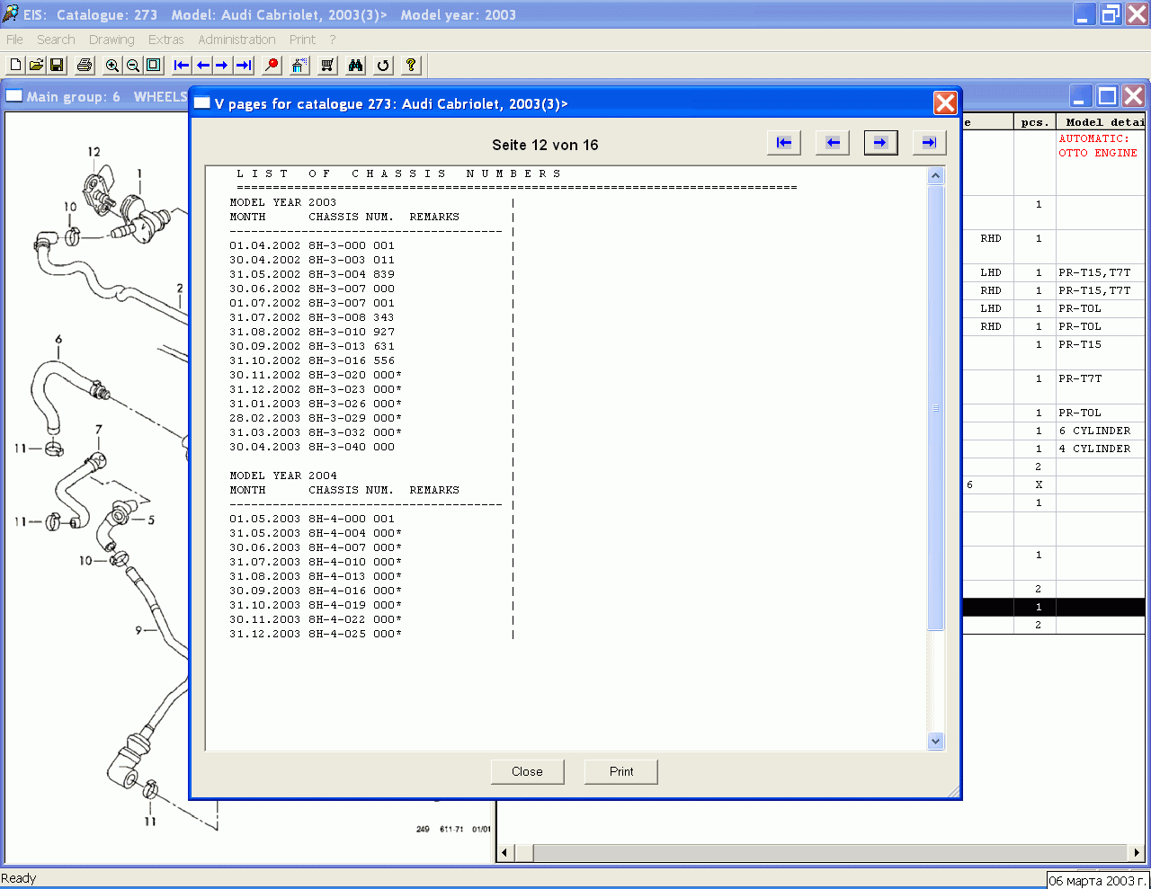Click the New document toolbar icon
The image size is (1151, 889).
click(15, 65)
